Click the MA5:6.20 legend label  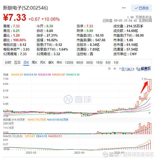(17, 75)
